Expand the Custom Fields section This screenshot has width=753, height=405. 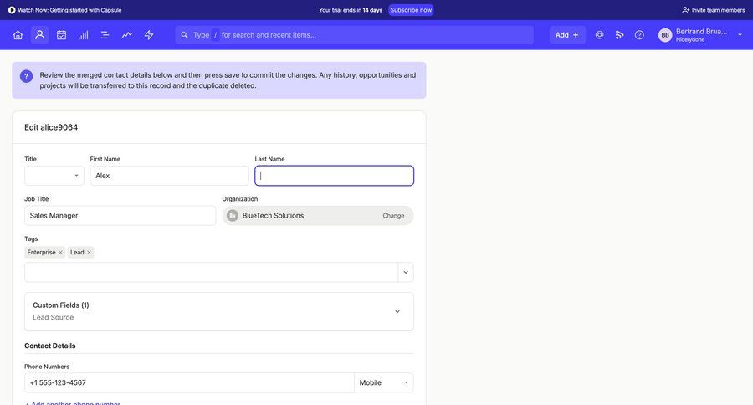point(397,311)
